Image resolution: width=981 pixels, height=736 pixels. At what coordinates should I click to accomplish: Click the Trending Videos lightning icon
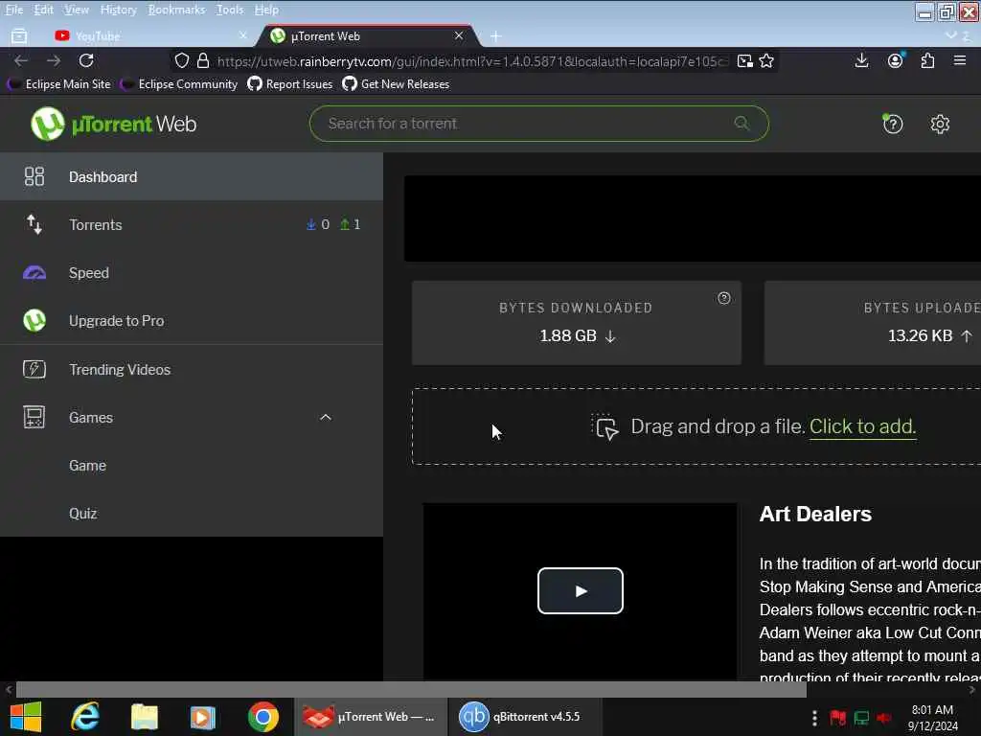click(34, 369)
